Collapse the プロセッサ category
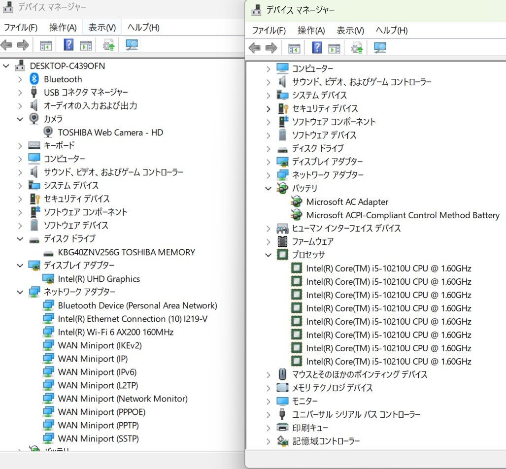The image size is (506, 469). click(x=268, y=255)
